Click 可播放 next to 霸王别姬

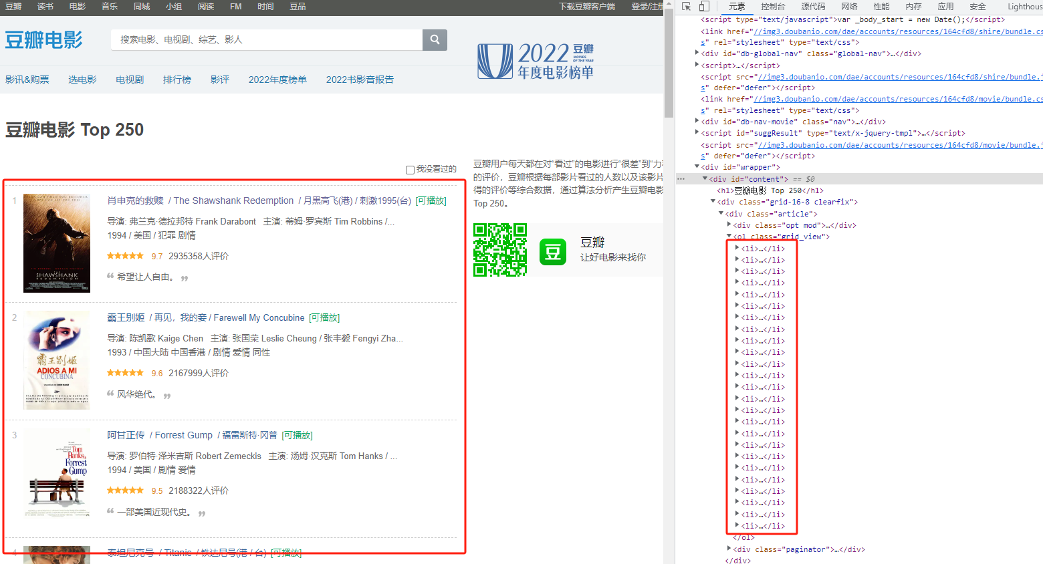pyautogui.click(x=324, y=318)
